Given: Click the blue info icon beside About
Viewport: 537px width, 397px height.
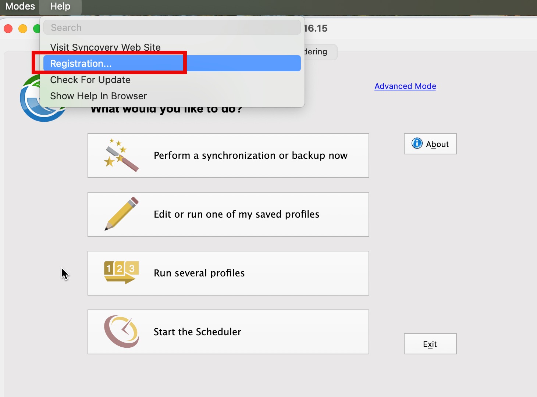Looking at the screenshot, I should (417, 143).
